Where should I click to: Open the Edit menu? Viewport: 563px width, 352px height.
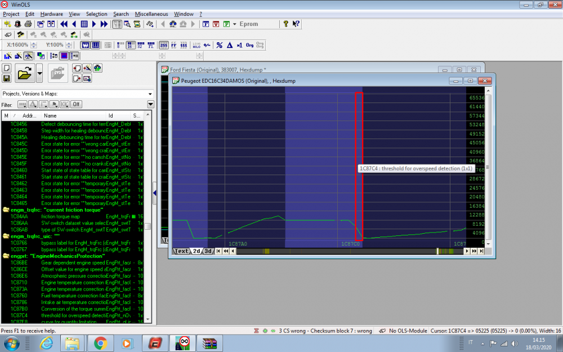(x=30, y=14)
